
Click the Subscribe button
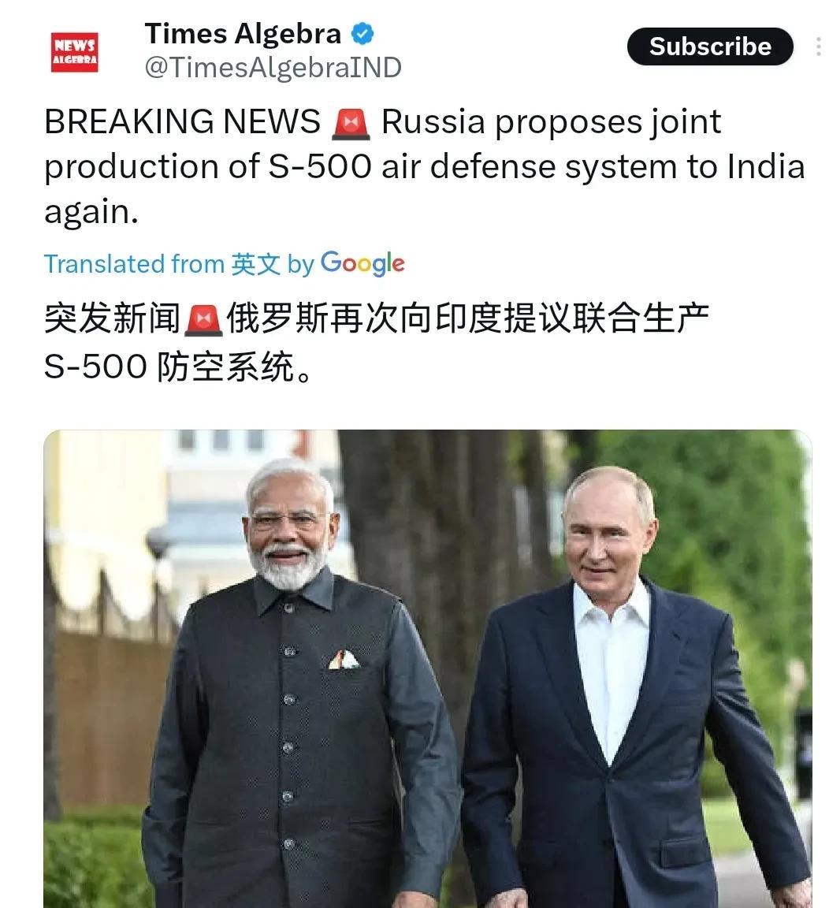click(710, 47)
